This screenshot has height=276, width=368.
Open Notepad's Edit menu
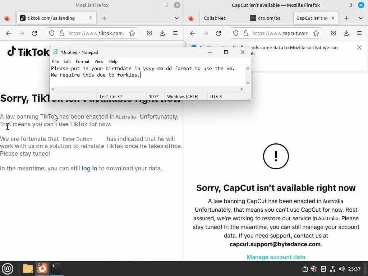pos(67,61)
